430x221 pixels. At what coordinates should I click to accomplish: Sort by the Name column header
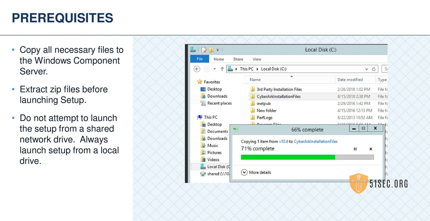255,80
